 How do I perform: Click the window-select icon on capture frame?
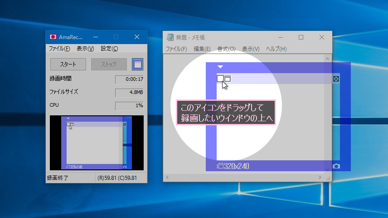228,79
